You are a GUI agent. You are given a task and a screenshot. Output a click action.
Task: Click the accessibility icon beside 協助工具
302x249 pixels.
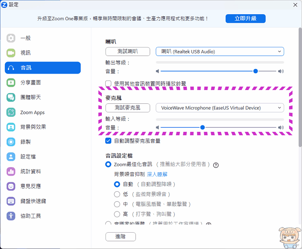click(11, 216)
